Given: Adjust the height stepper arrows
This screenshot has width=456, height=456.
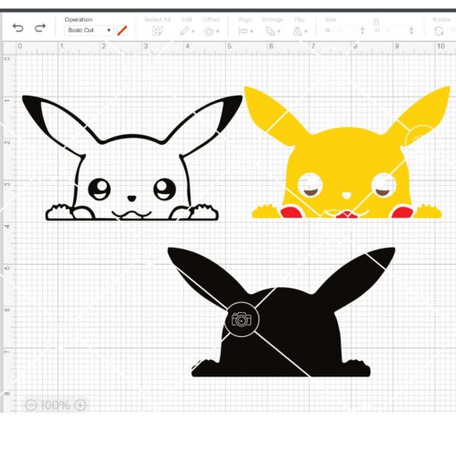Looking at the screenshot, I should (x=411, y=30).
